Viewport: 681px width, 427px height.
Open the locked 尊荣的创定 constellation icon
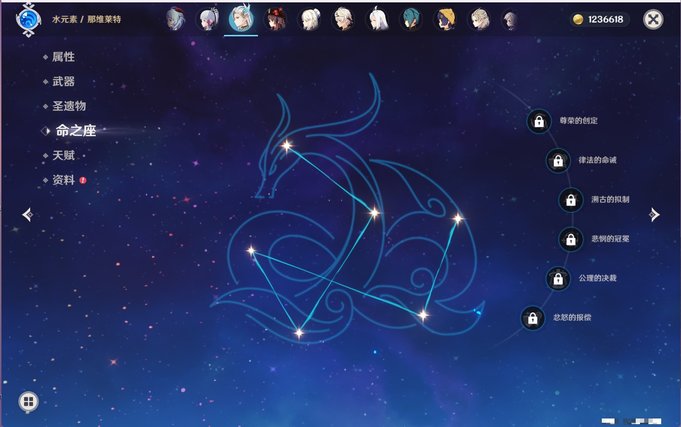pyautogui.click(x=539, y=121)
